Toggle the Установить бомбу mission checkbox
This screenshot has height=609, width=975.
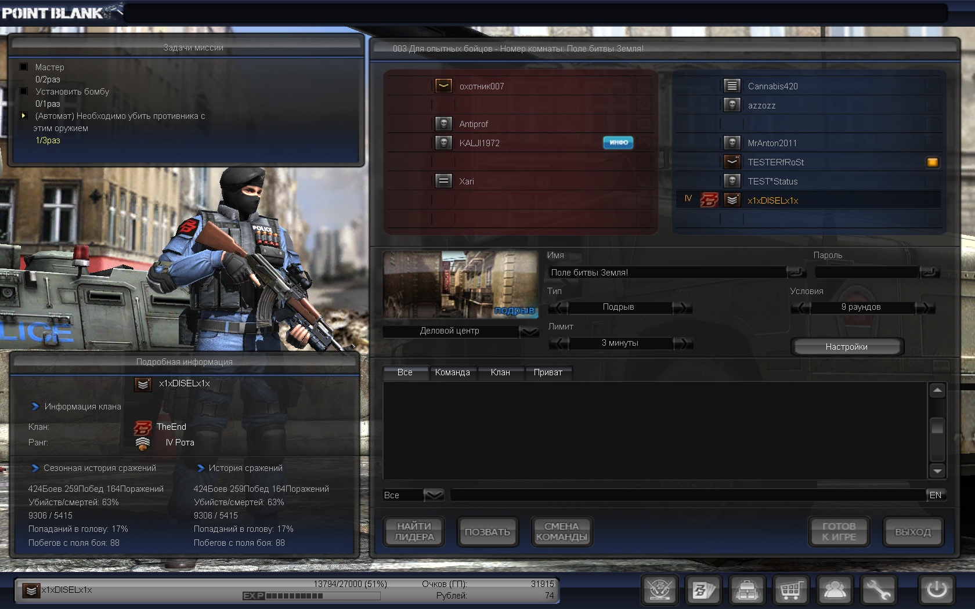[x=24, y=91]
